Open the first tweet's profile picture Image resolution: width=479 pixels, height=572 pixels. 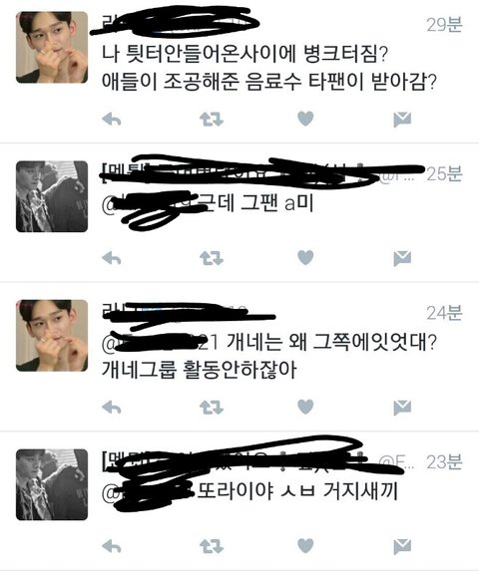(x=52, y=47)
